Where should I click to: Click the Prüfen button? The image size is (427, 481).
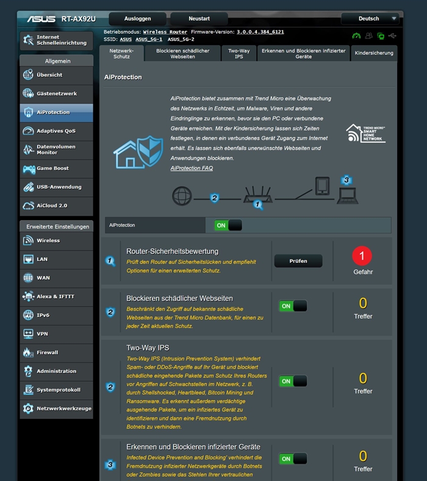[298, 261]
